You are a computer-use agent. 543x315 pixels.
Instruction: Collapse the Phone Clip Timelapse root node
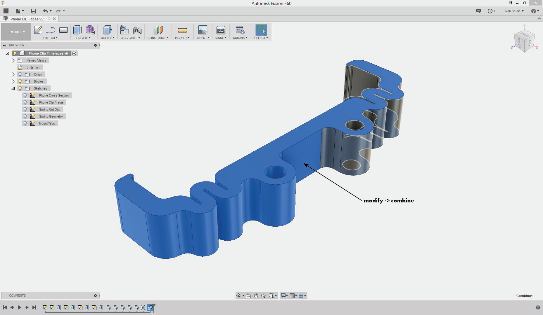pos(8,53)
